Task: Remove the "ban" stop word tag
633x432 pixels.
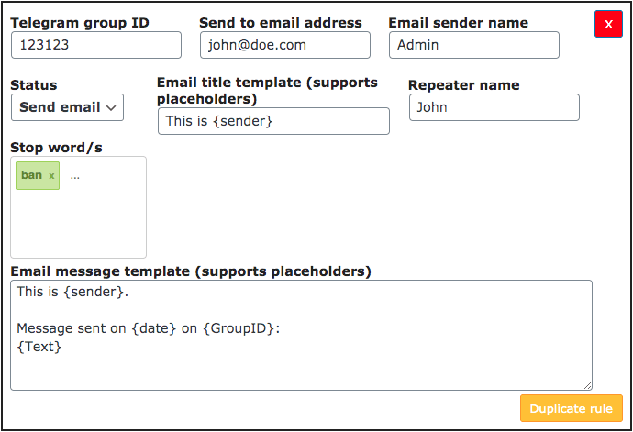Action: (51, 176)
